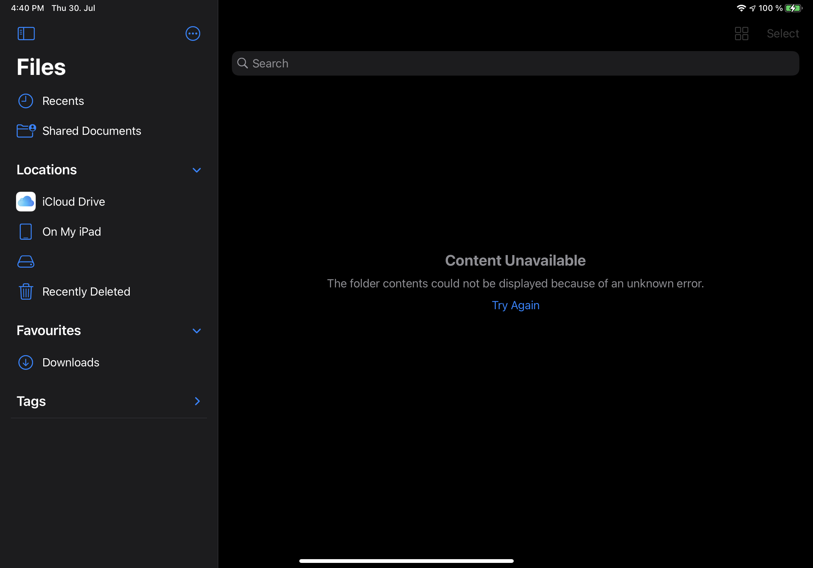The image size is (813, 568).
Task: Open the more options ellipsis menu
Action: coord(193,34)
